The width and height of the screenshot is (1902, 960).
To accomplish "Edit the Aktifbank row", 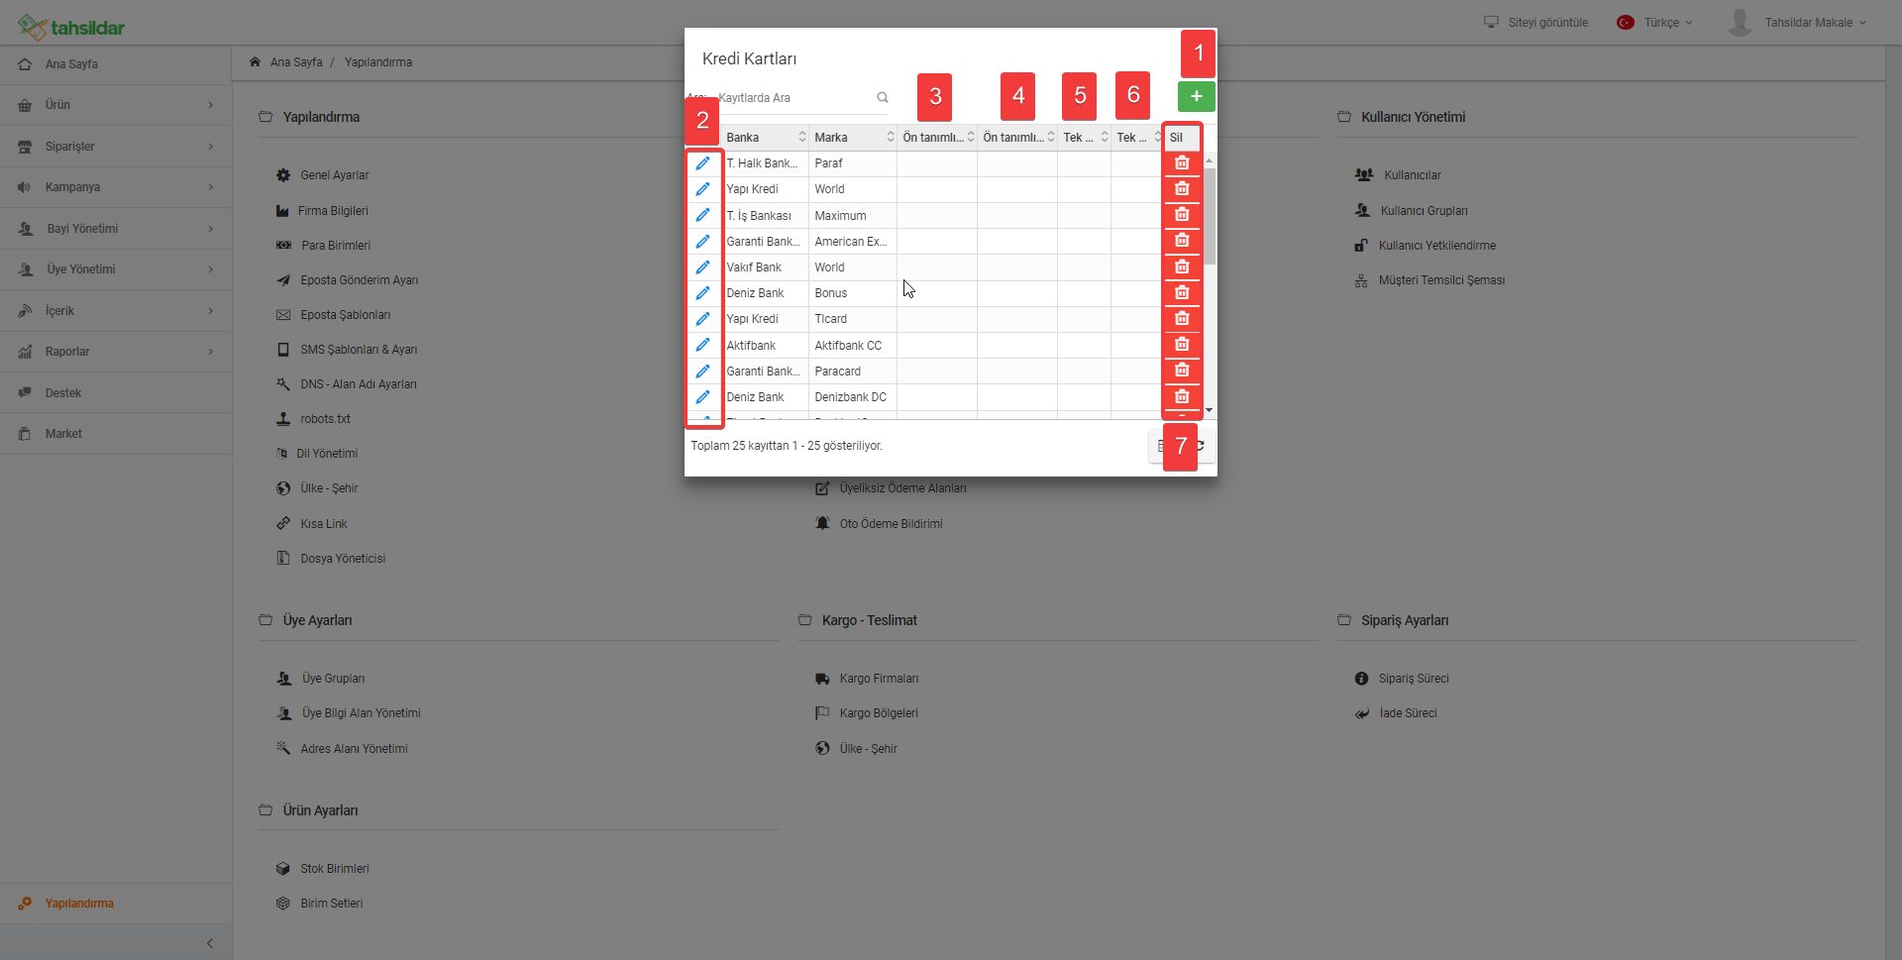I will pos(702,345).
